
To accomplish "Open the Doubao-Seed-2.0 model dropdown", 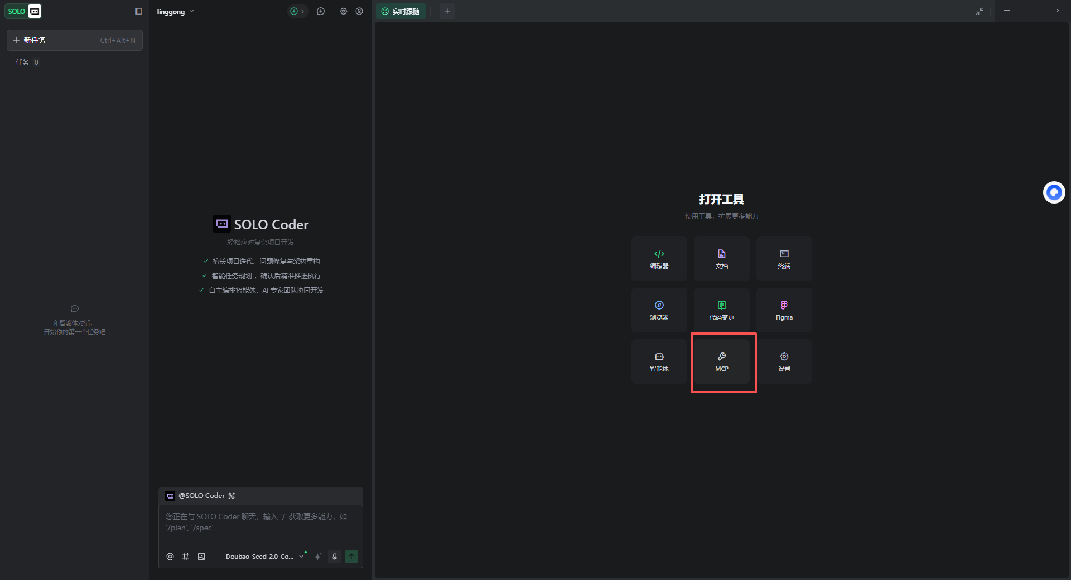I will tap(265, 557).
